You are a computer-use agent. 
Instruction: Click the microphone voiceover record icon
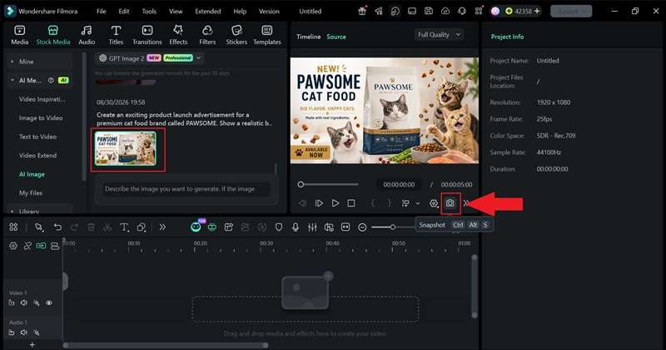(296, 227)
